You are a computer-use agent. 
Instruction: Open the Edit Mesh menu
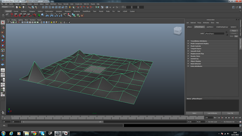point(53,4)
